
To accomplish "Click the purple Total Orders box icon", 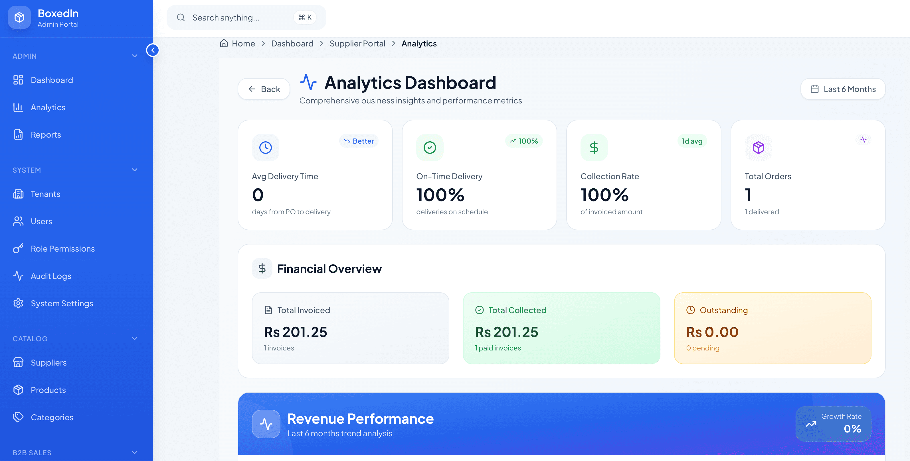I will (x=758, y=147).
